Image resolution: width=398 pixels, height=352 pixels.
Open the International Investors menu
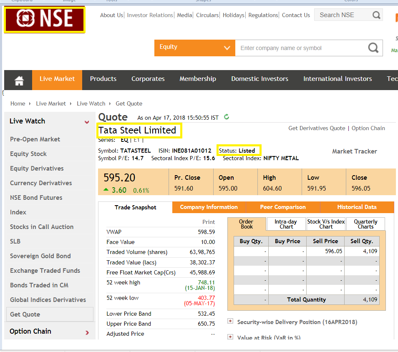338,79
